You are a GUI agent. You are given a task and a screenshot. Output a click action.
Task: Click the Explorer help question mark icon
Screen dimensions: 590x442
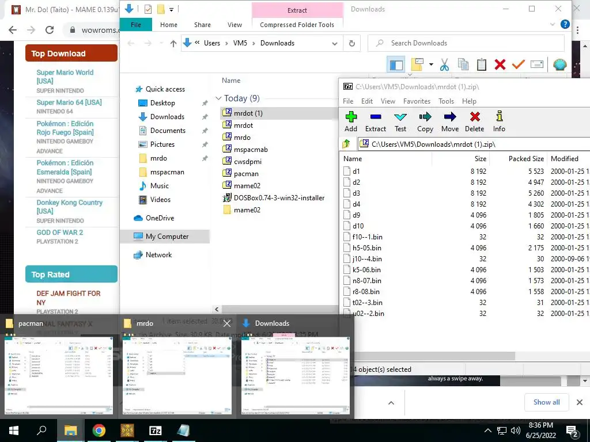click(x=565, y=24)
